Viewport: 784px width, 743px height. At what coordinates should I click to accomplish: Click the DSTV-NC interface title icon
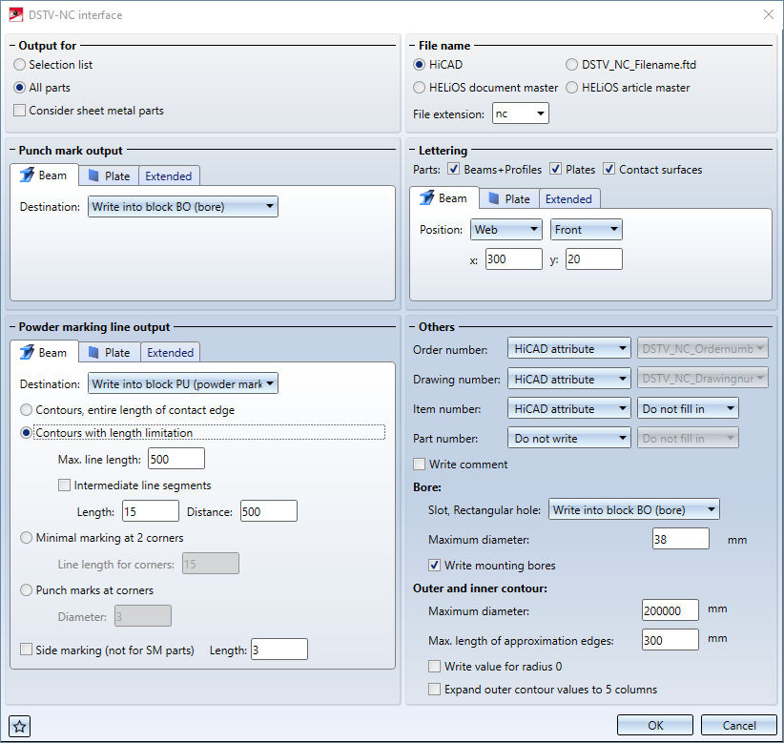tap(16, 15)
